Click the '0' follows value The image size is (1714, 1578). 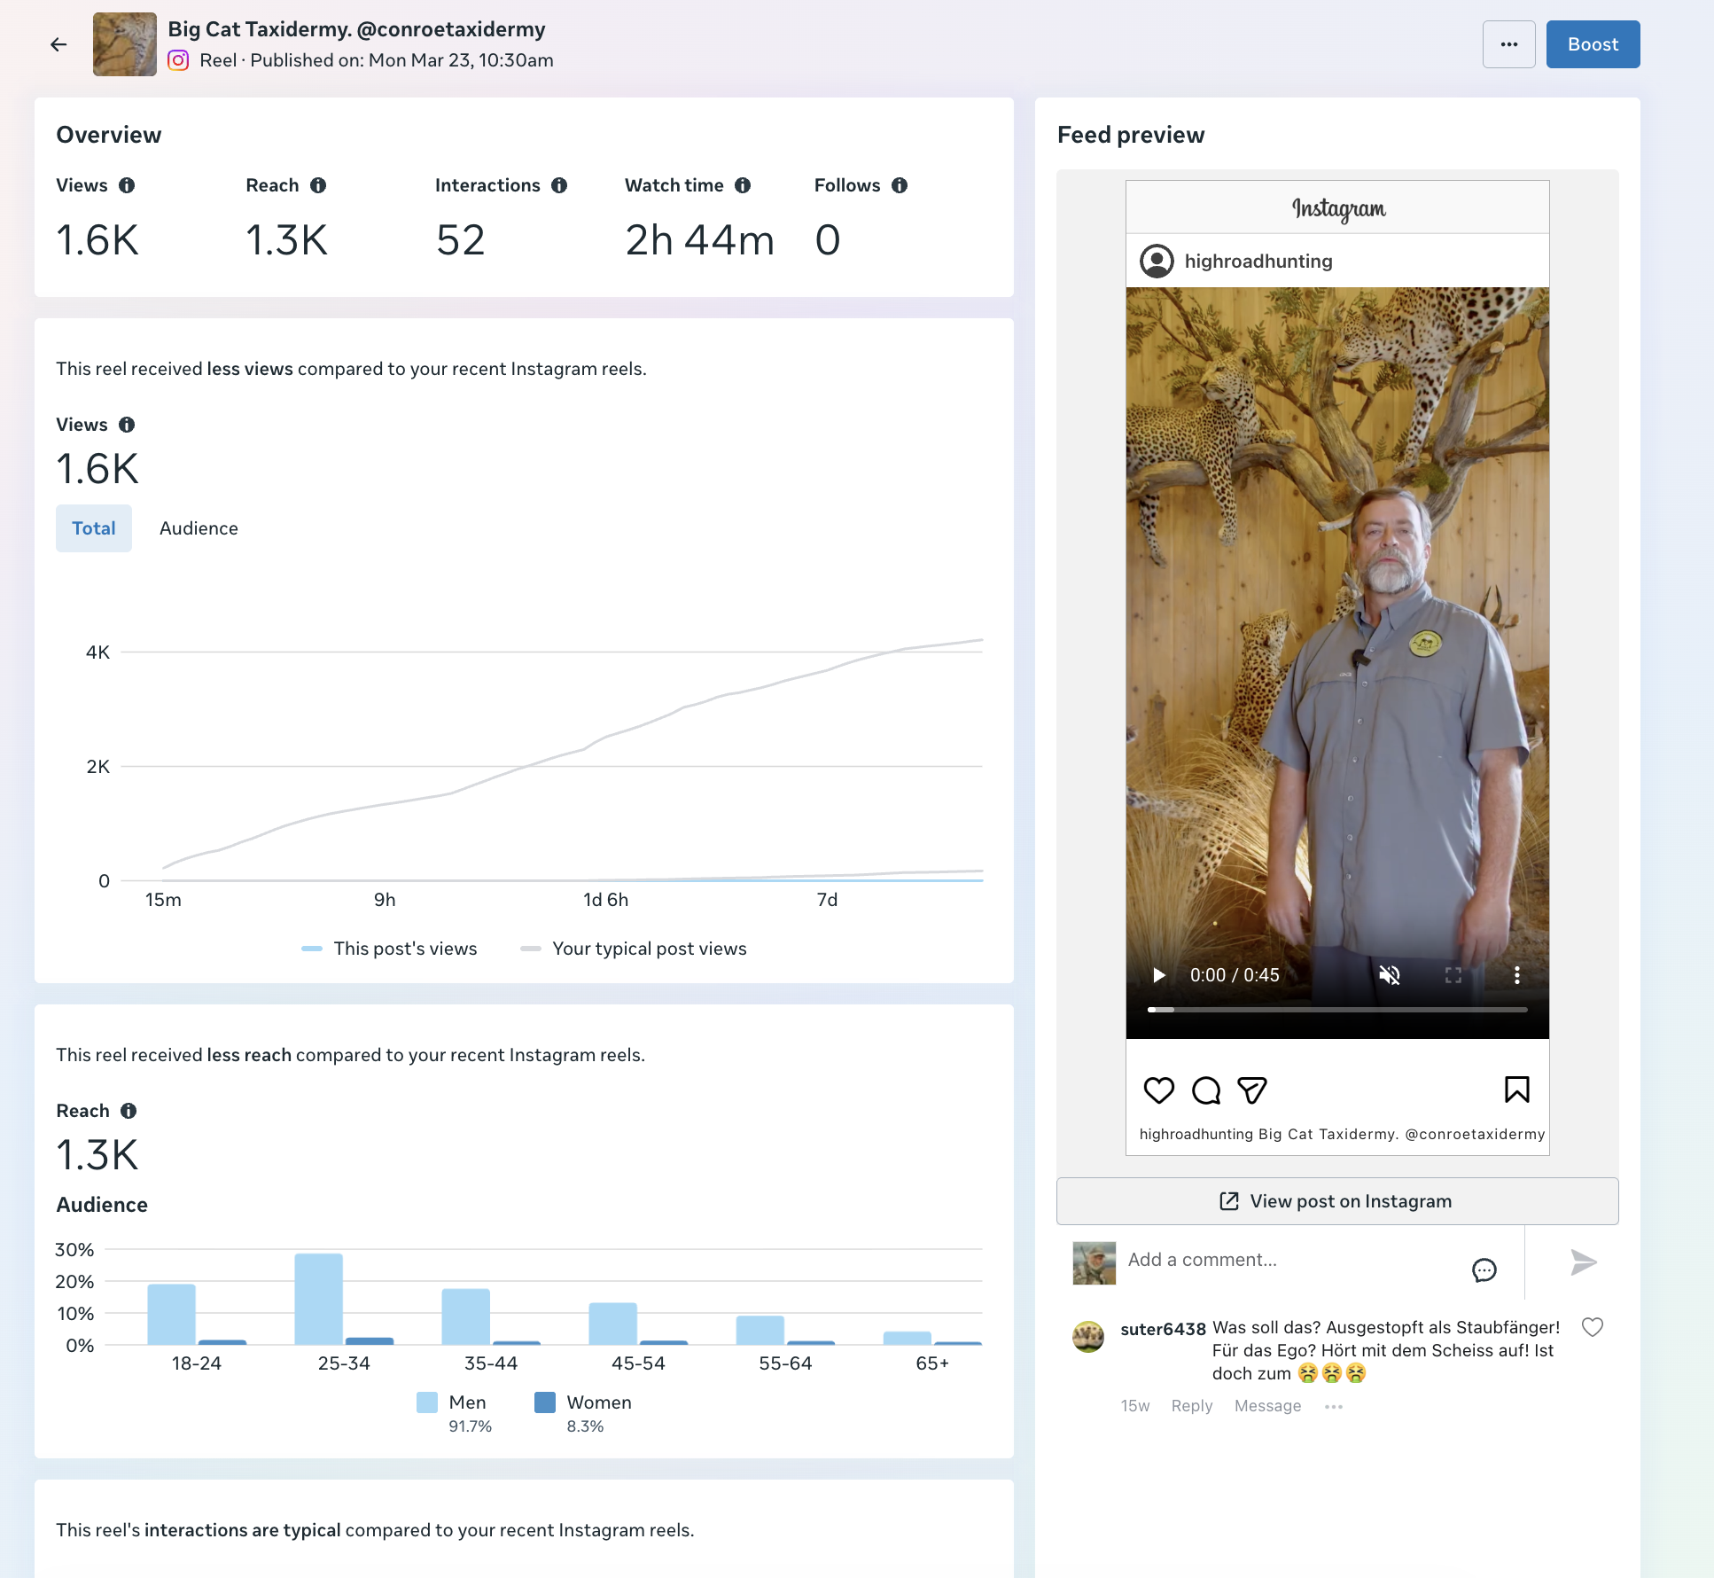click(x=828, y=240)
